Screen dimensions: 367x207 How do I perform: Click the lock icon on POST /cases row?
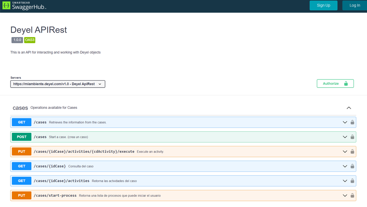tap(352, 137)
